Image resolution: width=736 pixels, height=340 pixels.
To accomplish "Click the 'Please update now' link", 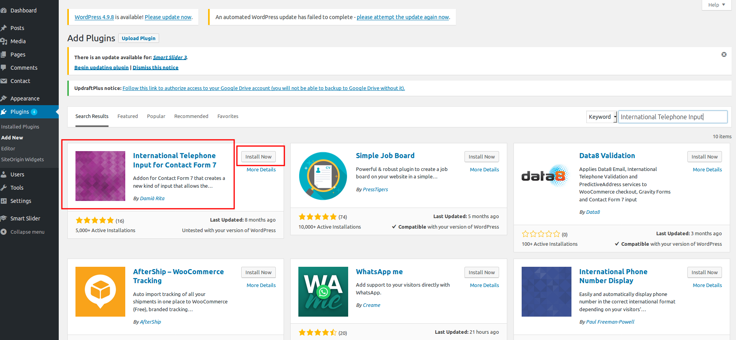I will [x=168, y=17].
